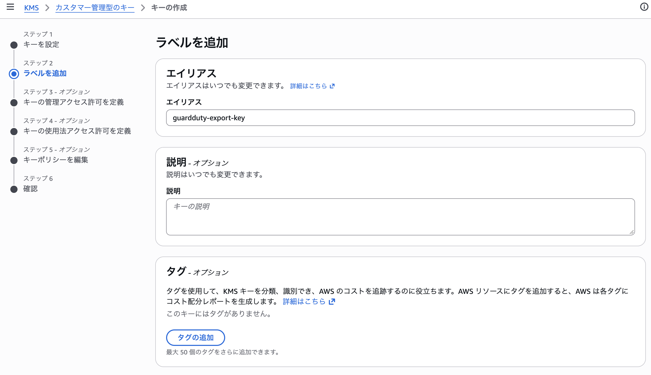Open the info panel icon
This screenshot has height=375, width=651.
[x=644, y=7]
